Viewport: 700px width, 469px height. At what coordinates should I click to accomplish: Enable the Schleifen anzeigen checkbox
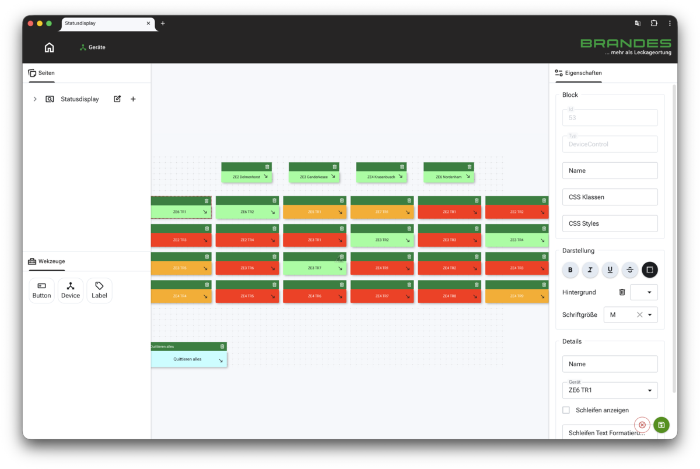tap(566, 410)
